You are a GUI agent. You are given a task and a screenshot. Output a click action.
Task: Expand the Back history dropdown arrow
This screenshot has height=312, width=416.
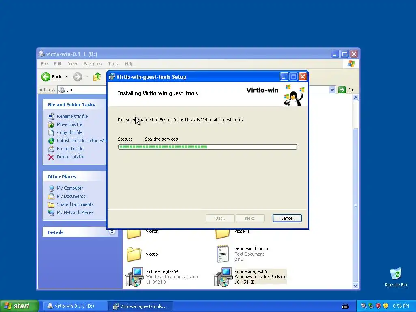[66, 77]
